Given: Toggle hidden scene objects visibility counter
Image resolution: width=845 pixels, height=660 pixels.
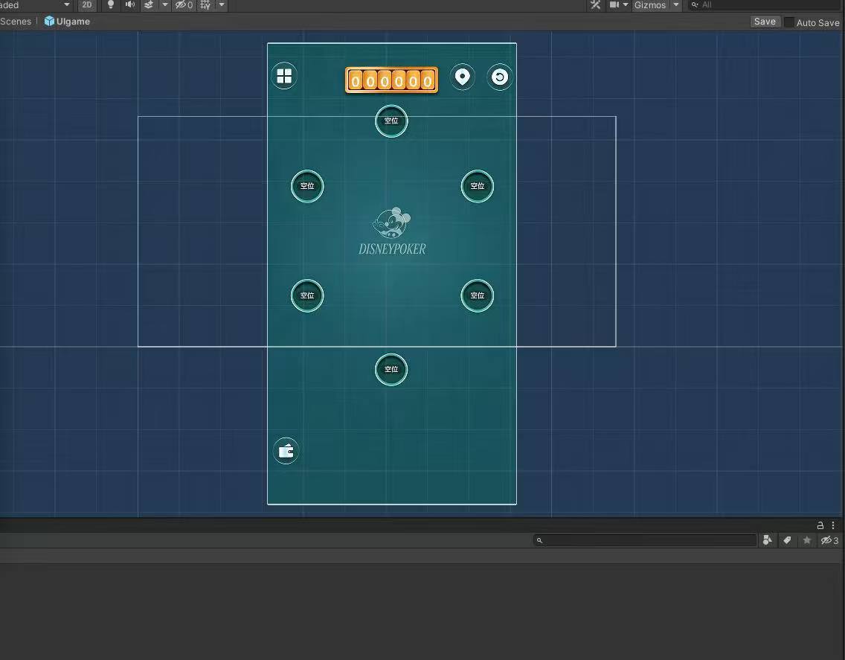Looking at the screenshot, I should [184, 5].
